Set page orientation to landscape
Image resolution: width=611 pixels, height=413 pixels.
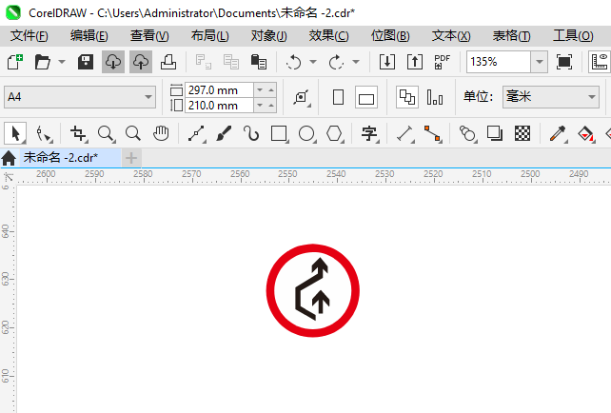coord(366,97)
